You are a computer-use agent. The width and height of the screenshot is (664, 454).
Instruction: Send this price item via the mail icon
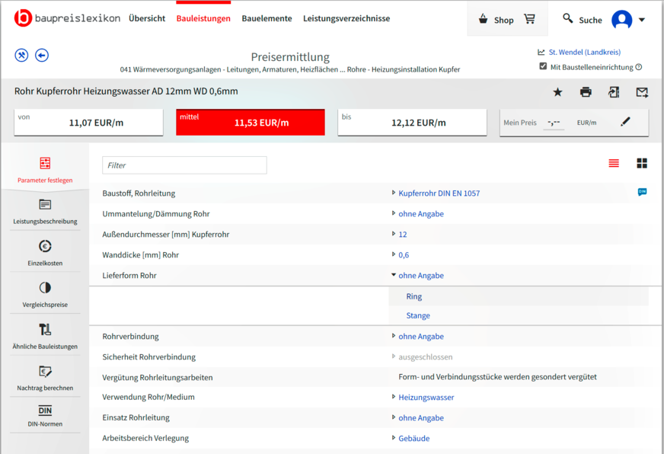coord(642,91)
